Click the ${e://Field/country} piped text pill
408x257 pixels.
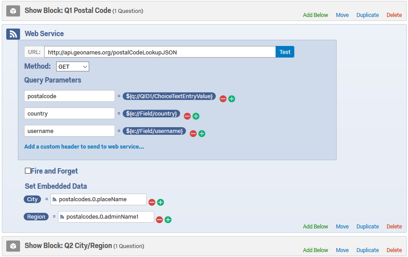[x=152, y=114]
